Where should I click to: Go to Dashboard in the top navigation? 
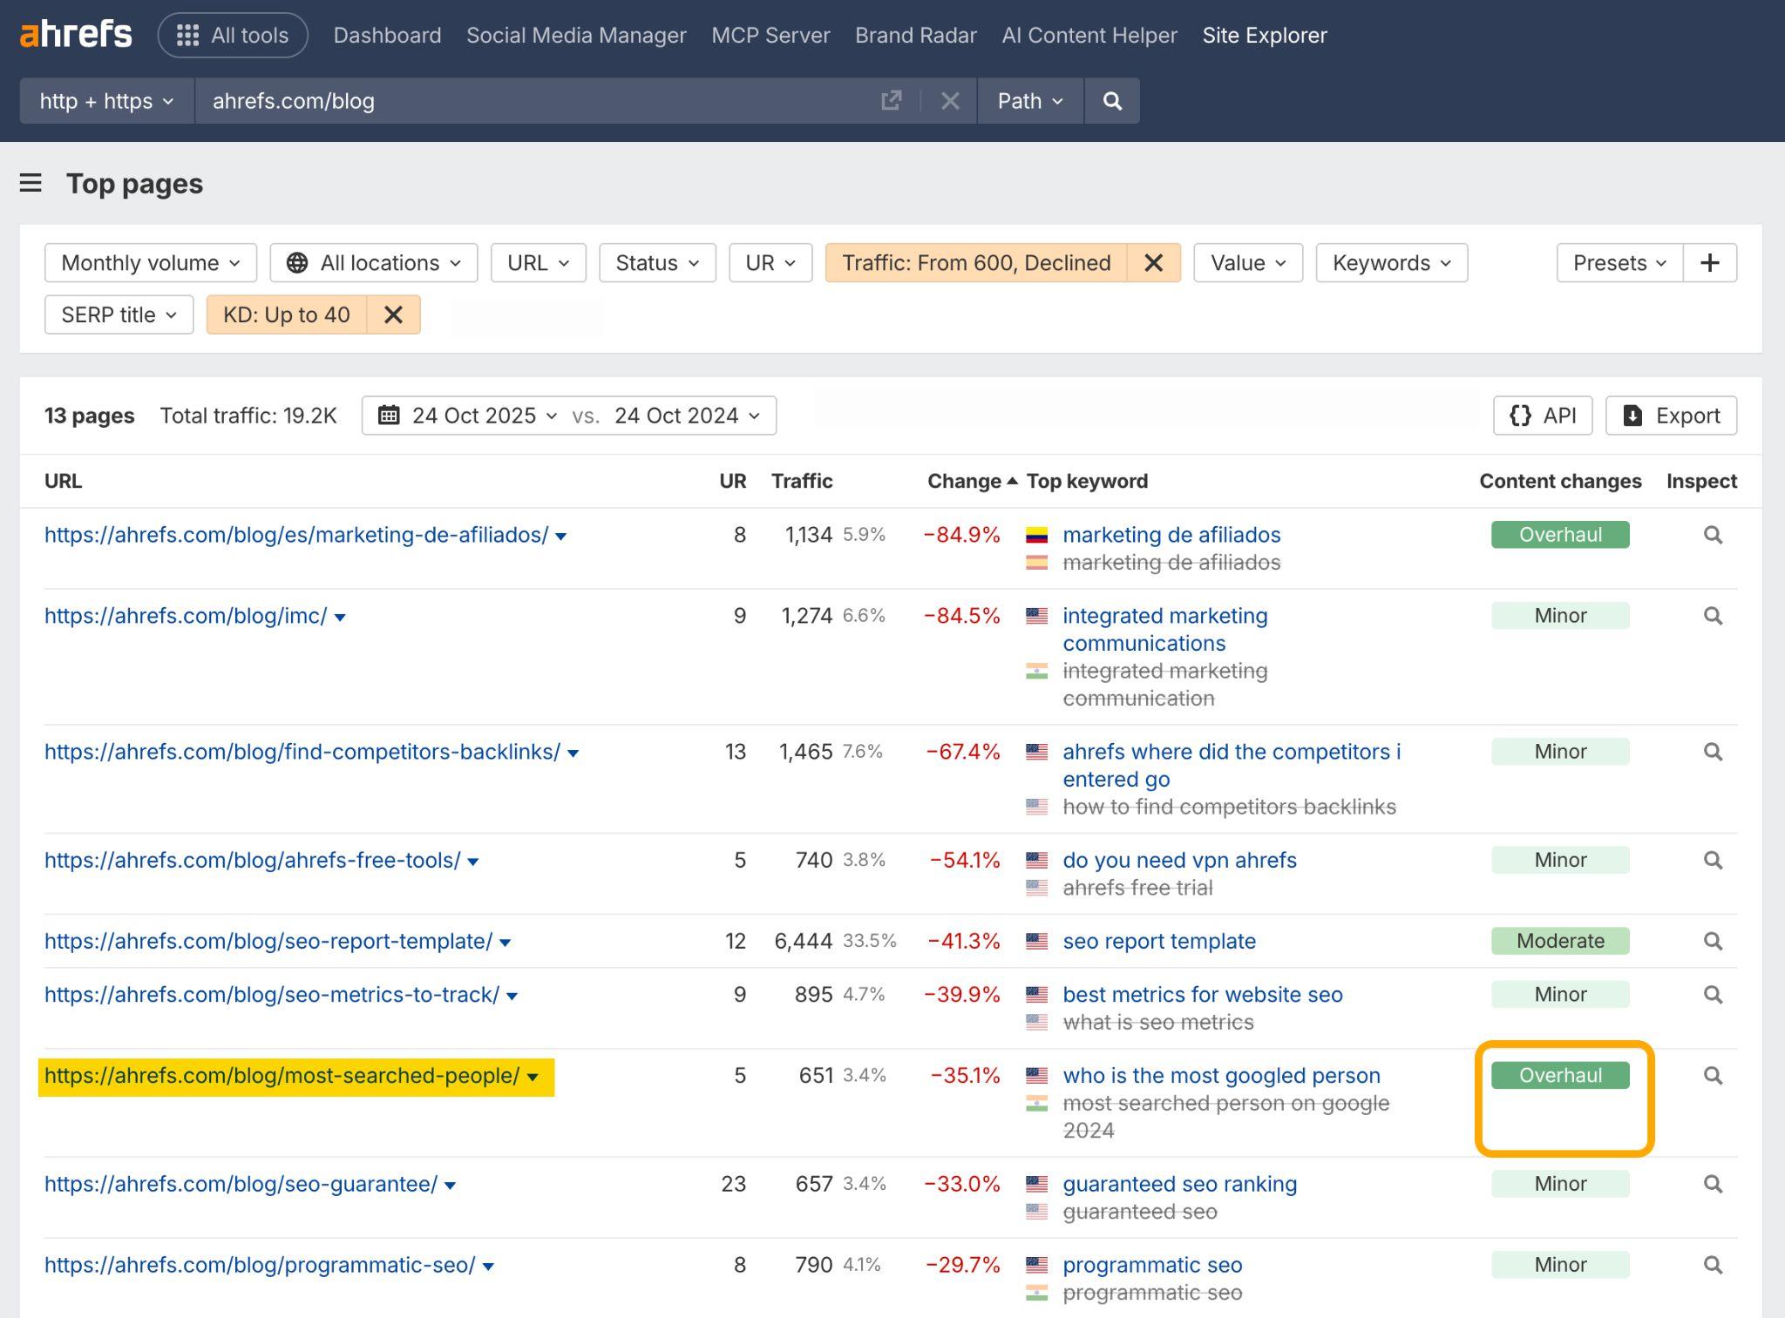click(387, 35)
